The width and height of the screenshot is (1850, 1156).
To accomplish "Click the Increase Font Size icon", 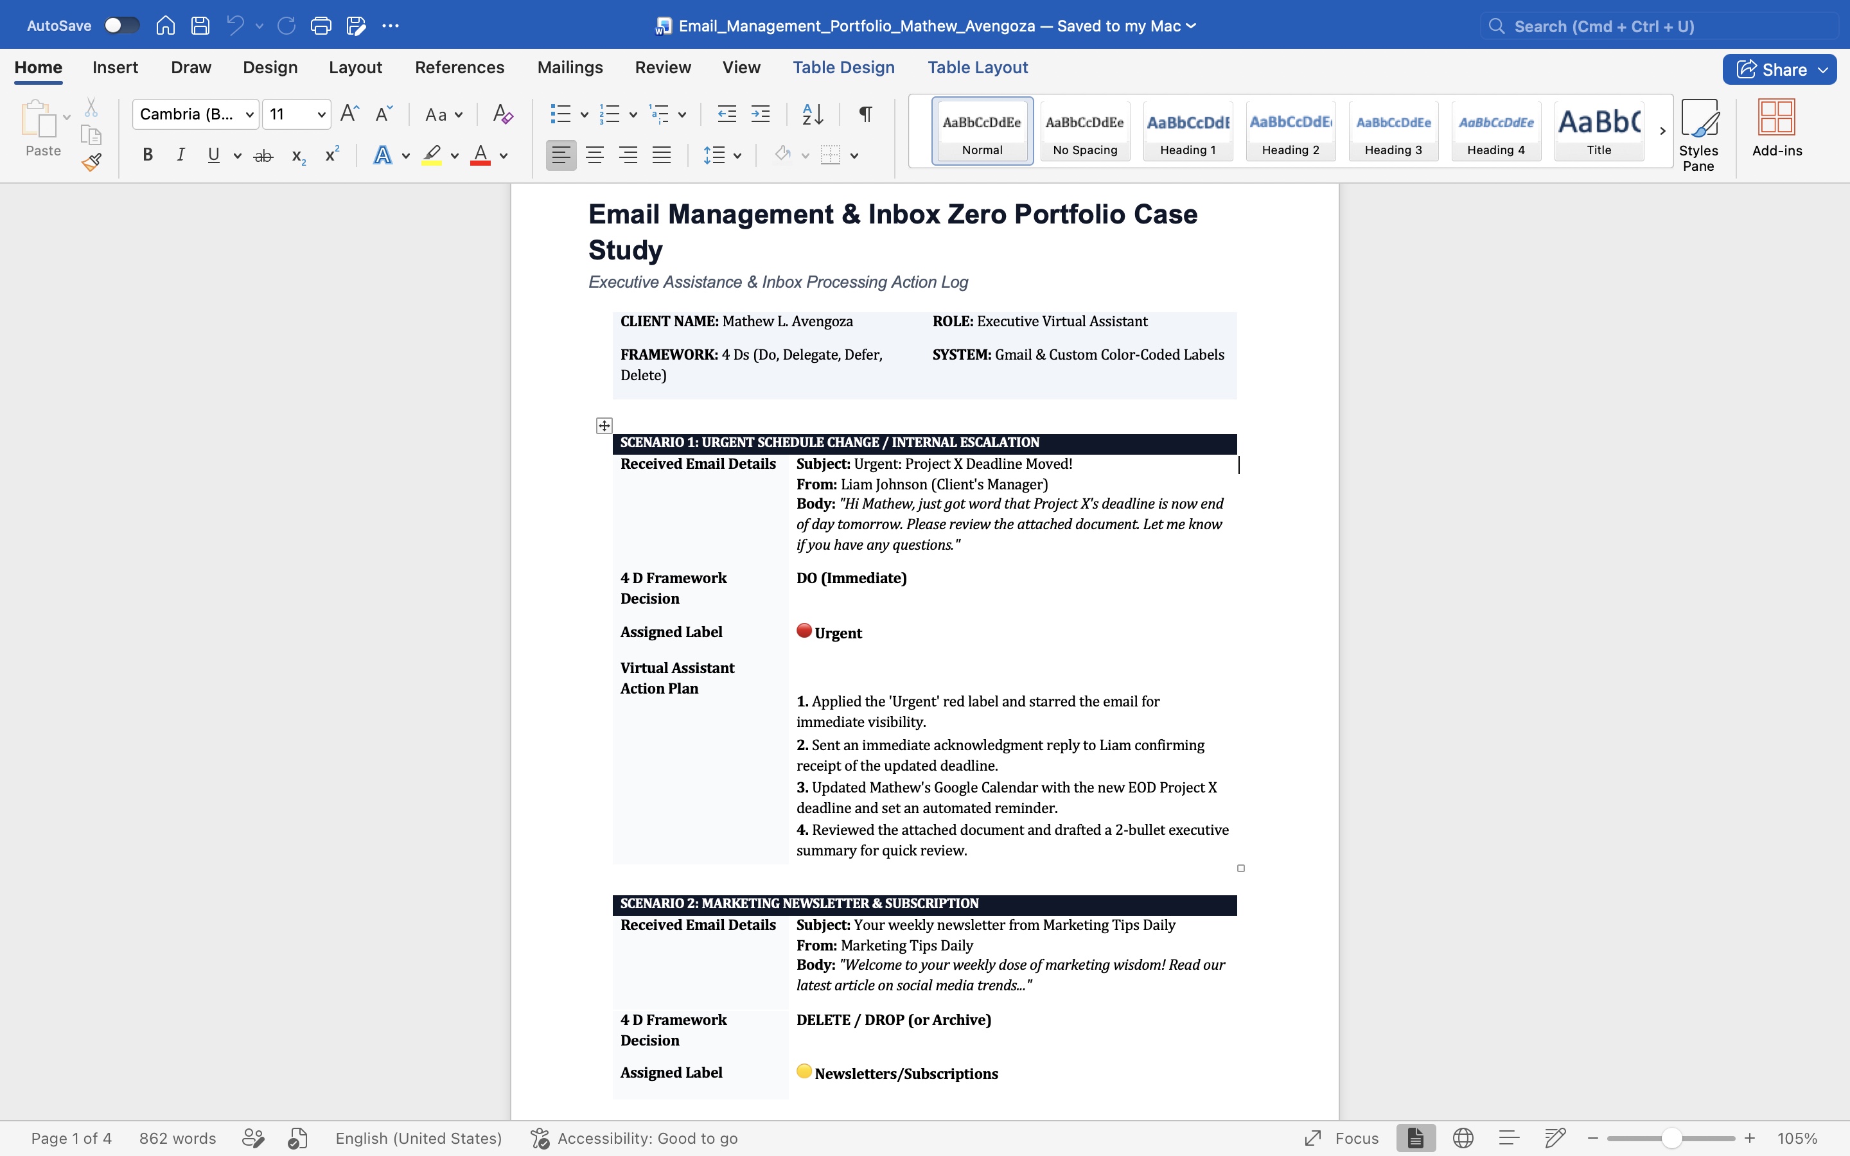I will tap(349, 114).
